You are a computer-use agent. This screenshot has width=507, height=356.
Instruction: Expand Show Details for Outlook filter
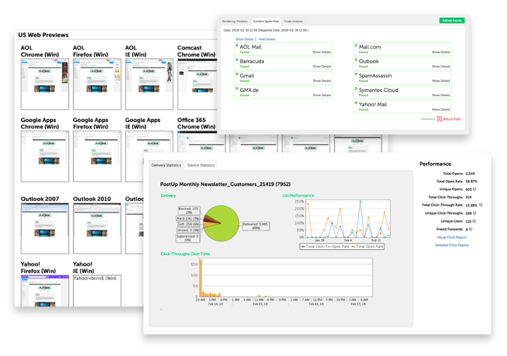(441, 66)
